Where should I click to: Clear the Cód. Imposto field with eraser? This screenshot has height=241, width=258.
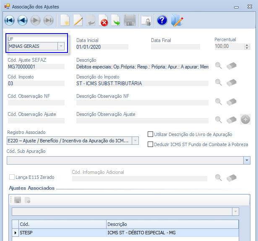(232, 82)
